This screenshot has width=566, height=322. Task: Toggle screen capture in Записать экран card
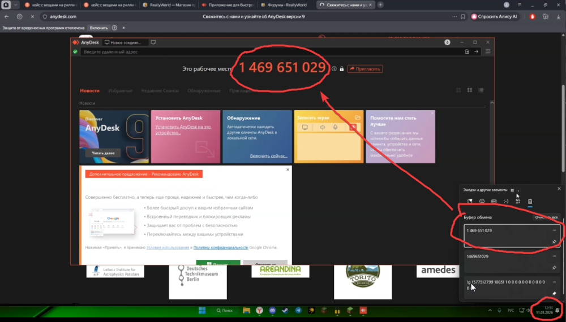[305, 127]
